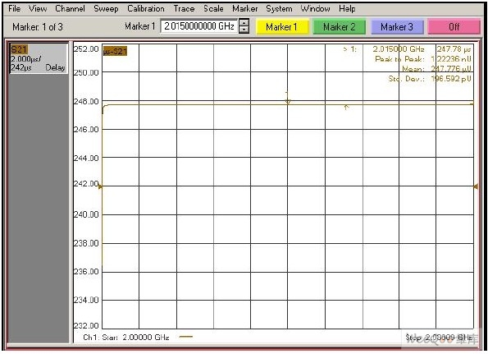Turn markers off with pink Off button
This screenshot has width=488, height=354.
454,27
